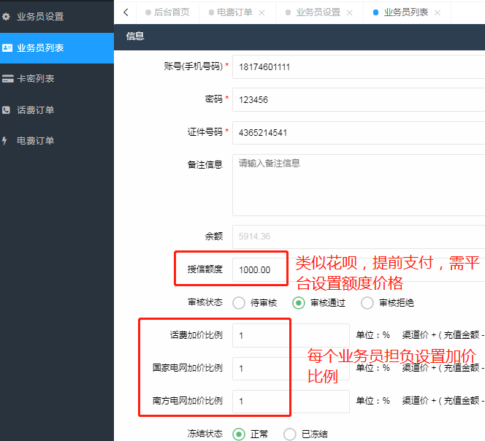The height and width of the screenshot is (441, 485).
Task: Click the 备注信息 textarea
Action: [359, 185]
